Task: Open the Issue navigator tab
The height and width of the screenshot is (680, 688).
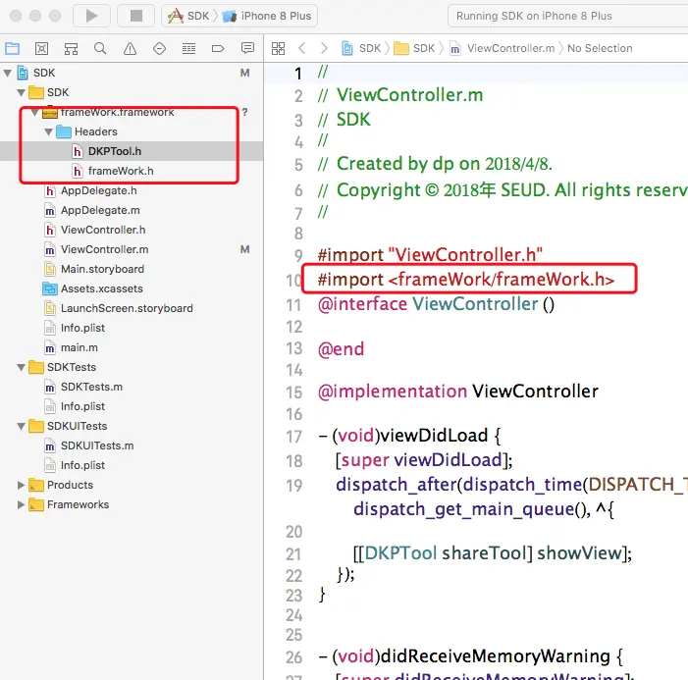Action: point(130,48)
